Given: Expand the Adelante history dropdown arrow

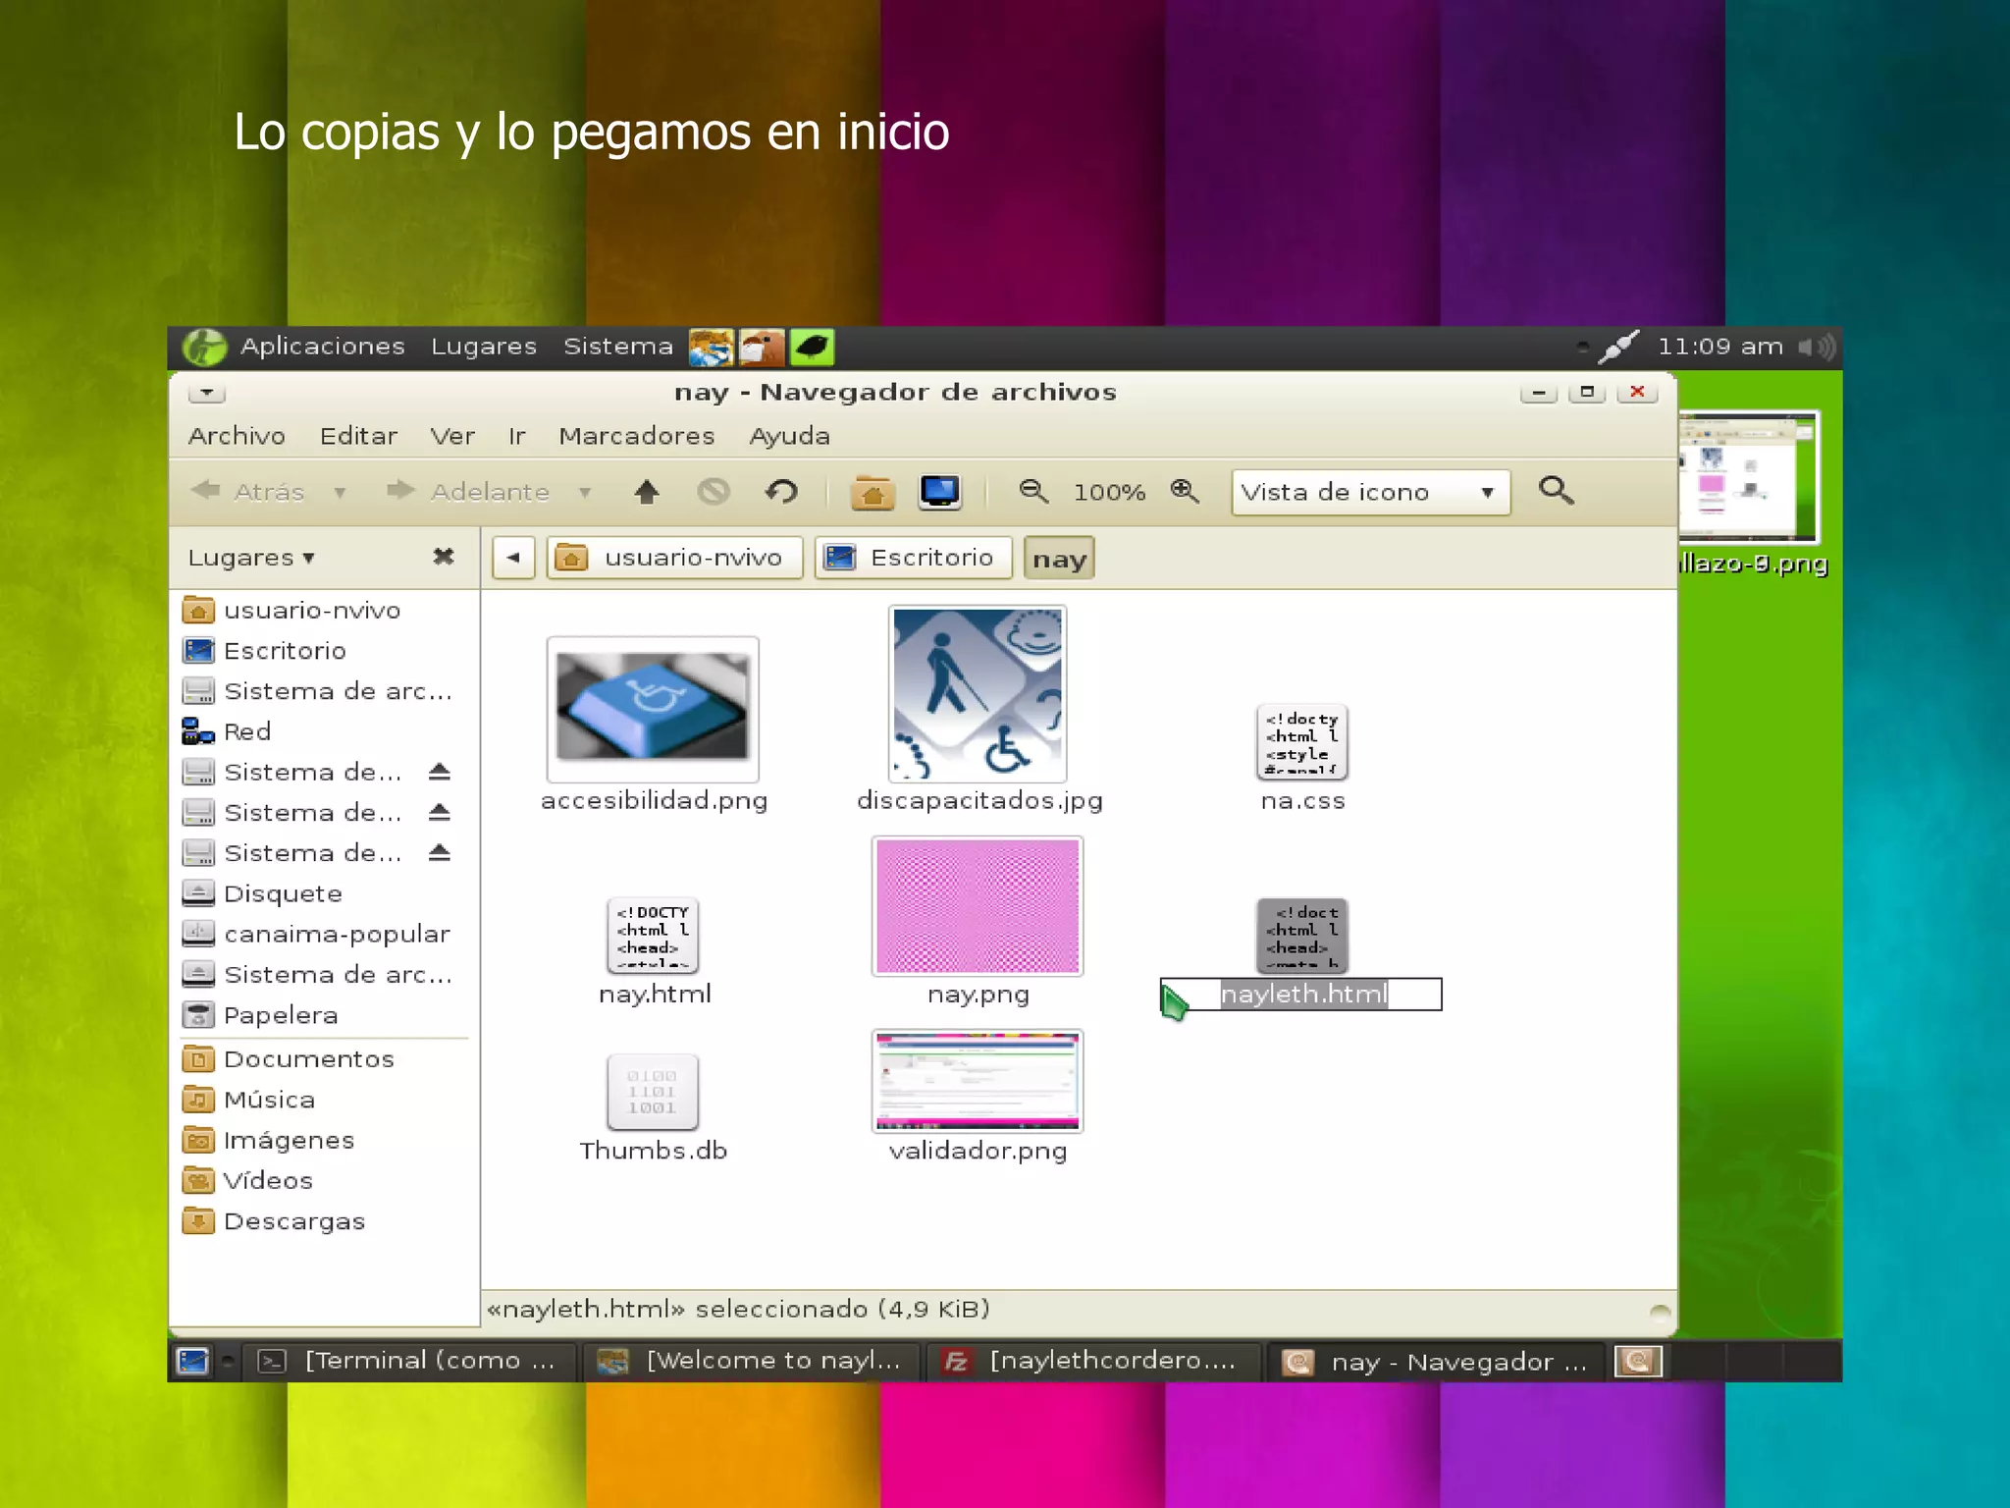Looking at the screenshot, I should point(585,492).
